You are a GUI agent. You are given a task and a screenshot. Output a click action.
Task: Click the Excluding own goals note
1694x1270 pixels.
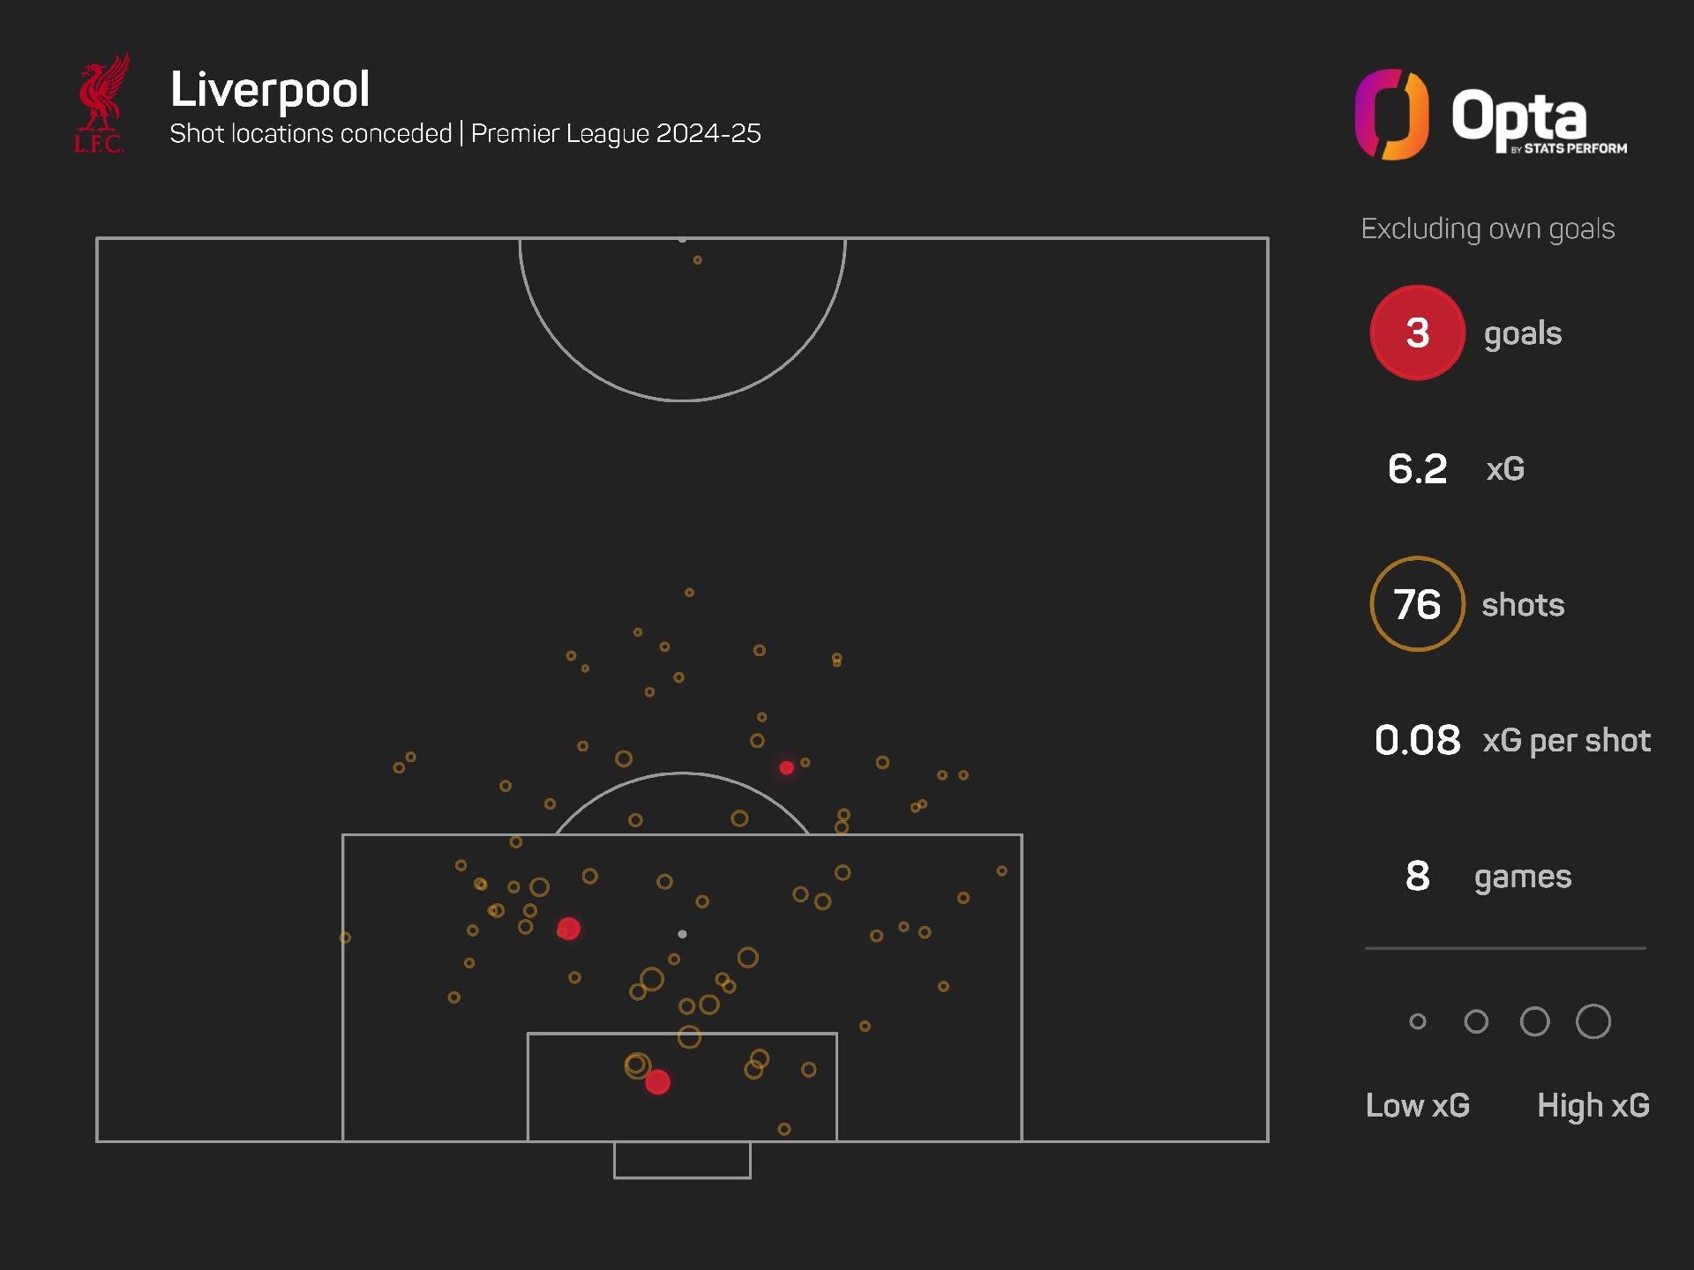point(1488,229)
